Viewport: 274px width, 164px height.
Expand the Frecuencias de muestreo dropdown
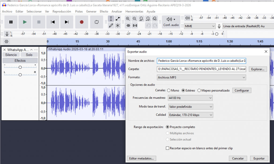[190, 98]
